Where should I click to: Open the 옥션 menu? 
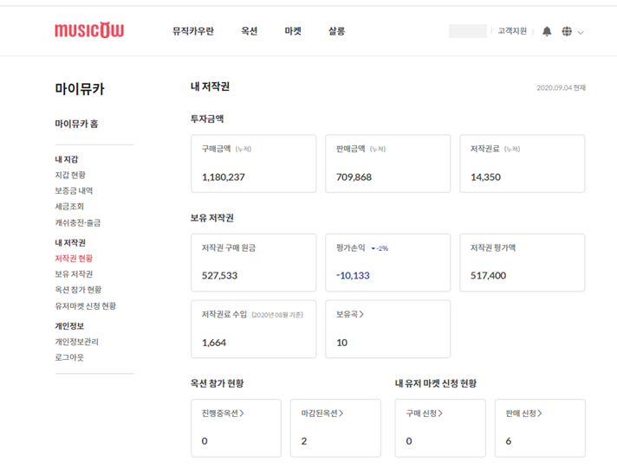click(x=249, y=31)
